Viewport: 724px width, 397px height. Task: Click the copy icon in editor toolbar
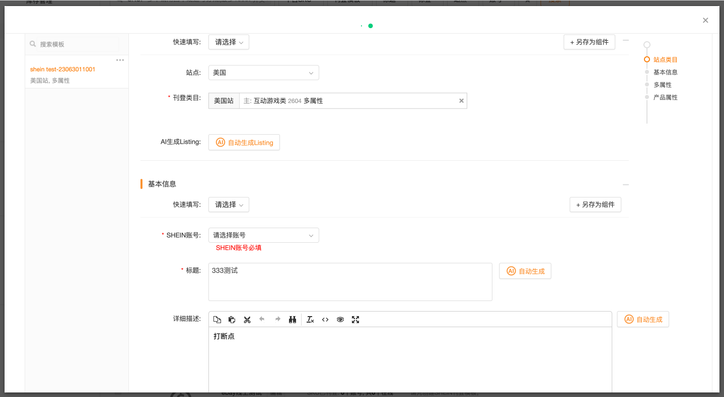point(217,320)
